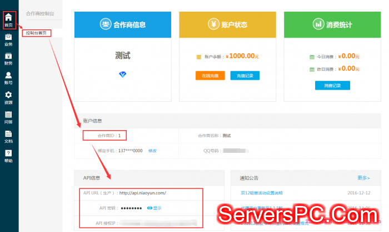Open the 问答 Q&A sidebar icon
Viewport: 389px width, 232px height.
pos(8,117)
